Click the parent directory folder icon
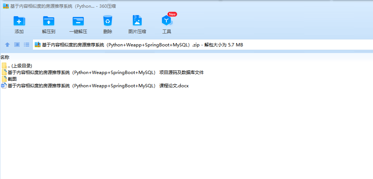373x179 pixels. click(x=4, y=66)
